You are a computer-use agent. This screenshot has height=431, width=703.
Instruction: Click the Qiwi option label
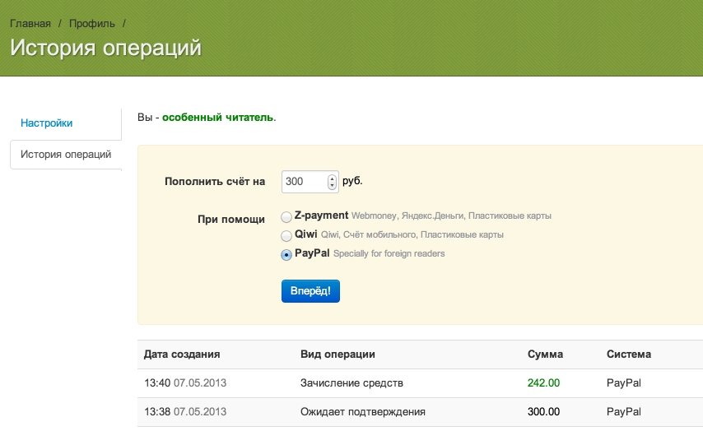(x=305, y=234)
